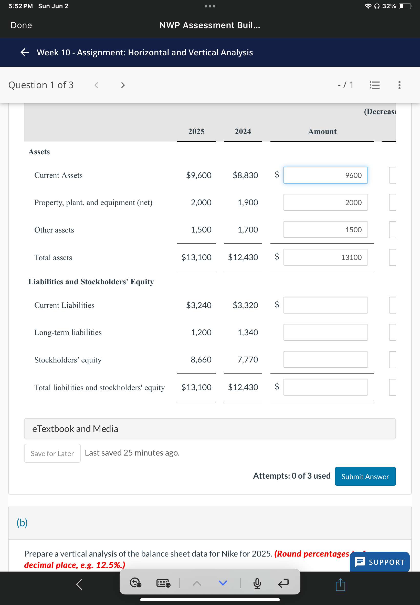This screenshot has width=420, height=605.
Task: Edit Other assets amount field
Action: click(325, 229)
